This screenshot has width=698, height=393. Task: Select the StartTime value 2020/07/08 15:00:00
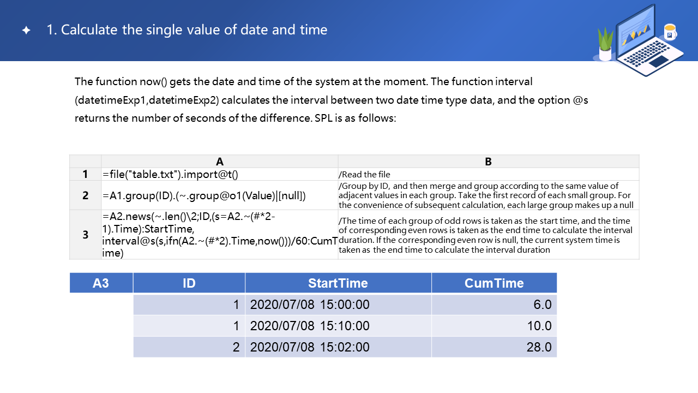[x=338, y=305]
